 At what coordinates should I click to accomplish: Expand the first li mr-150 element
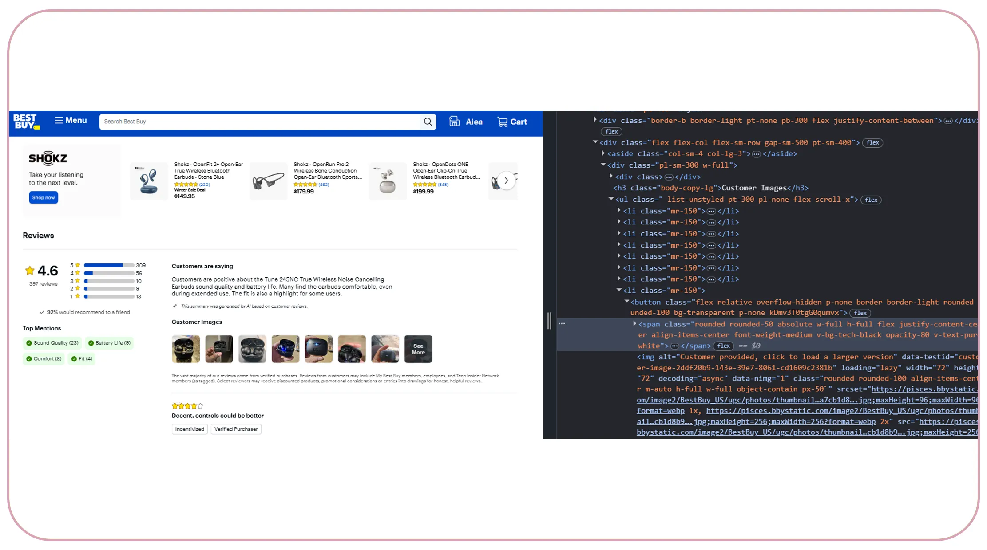618,211
